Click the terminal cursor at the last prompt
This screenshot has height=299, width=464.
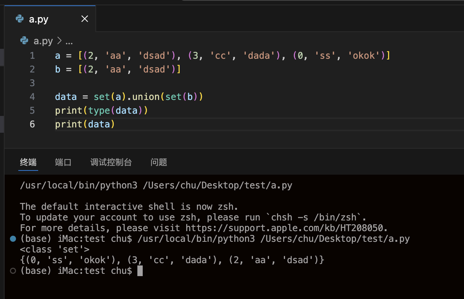point(140,271)
